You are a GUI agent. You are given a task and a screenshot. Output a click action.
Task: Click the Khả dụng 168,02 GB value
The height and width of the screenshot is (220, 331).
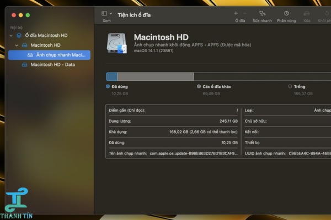[204, 132]
